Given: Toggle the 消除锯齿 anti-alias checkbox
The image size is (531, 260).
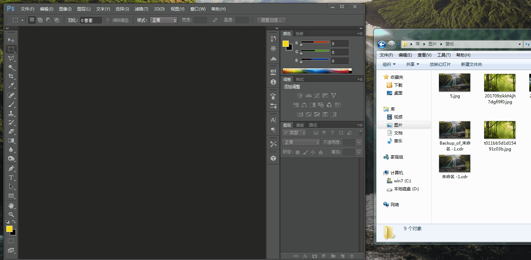Looking at the screenshot, I should pos(108,20).
